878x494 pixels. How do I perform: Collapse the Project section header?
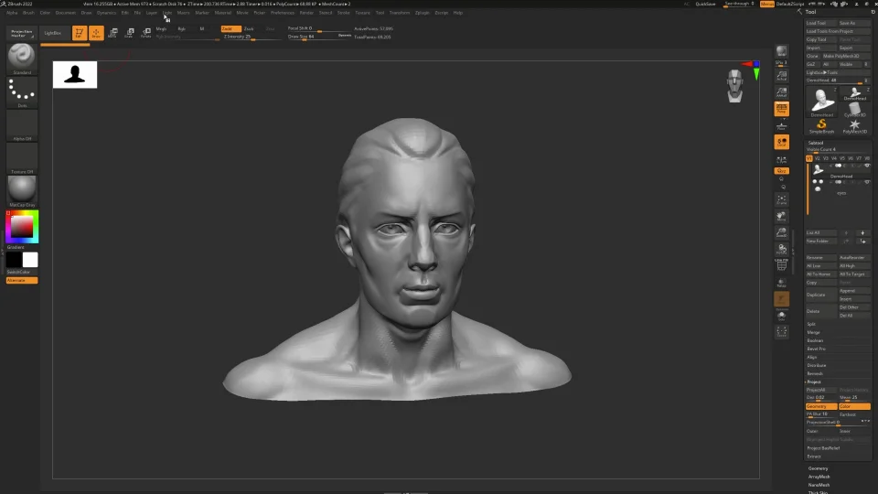coord(814,381)
